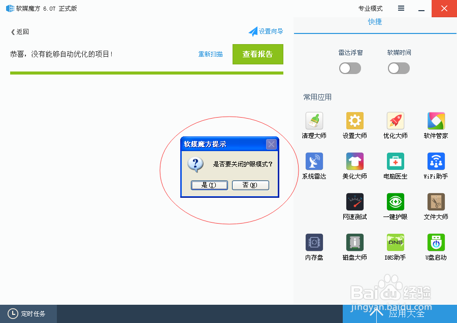Open 优化大师 rocket icon
This screenshot has height=323, width=457.
[396, 121]
